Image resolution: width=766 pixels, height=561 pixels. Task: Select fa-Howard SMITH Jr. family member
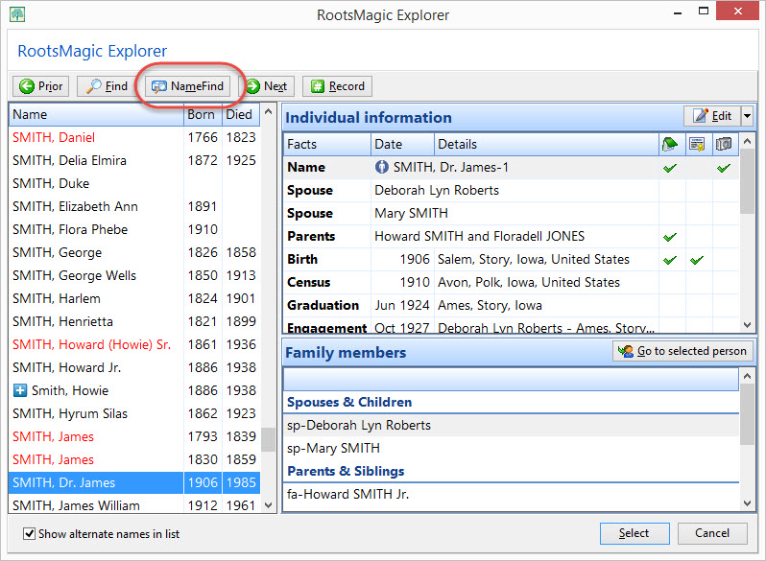coord(511,494)
